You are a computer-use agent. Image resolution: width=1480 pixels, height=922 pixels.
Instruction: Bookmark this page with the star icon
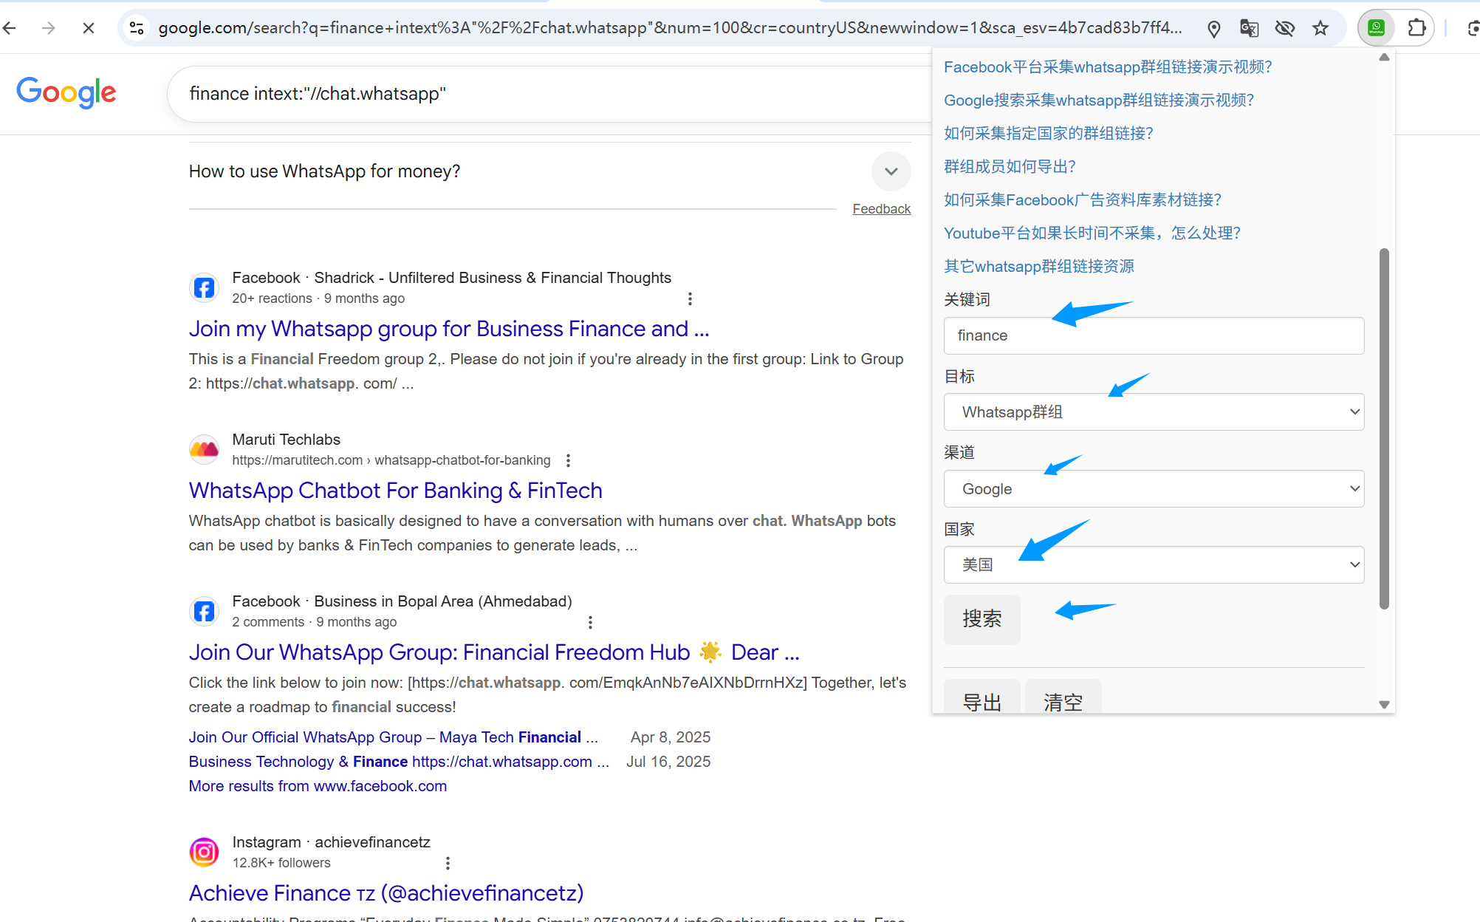[1320, 29]
